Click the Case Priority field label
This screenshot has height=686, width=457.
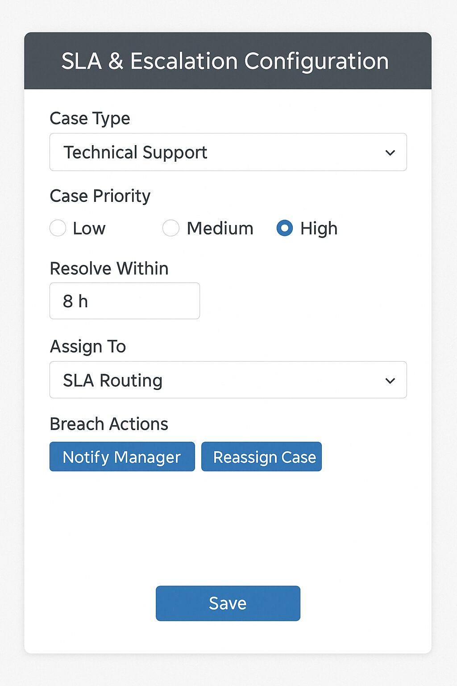tap(100, 196)
